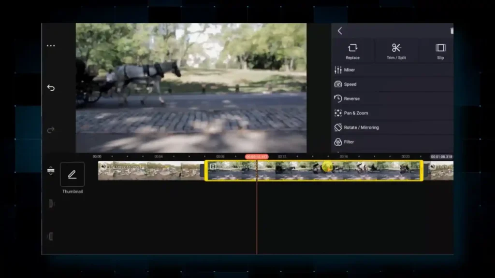Redo the last undone edit
Screen dimensions: 495x278
click(x=51, y=129)
